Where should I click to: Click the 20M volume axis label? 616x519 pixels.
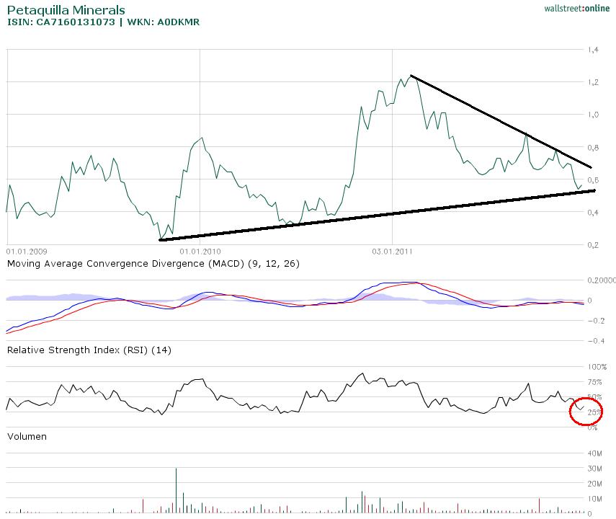(x=595, y=484)
